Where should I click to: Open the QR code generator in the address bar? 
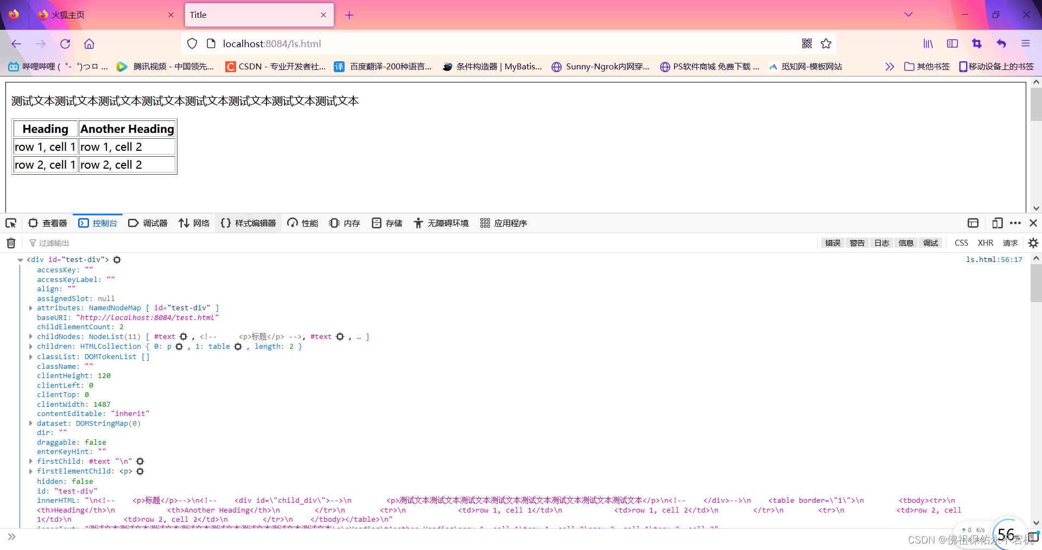[807, 43]
